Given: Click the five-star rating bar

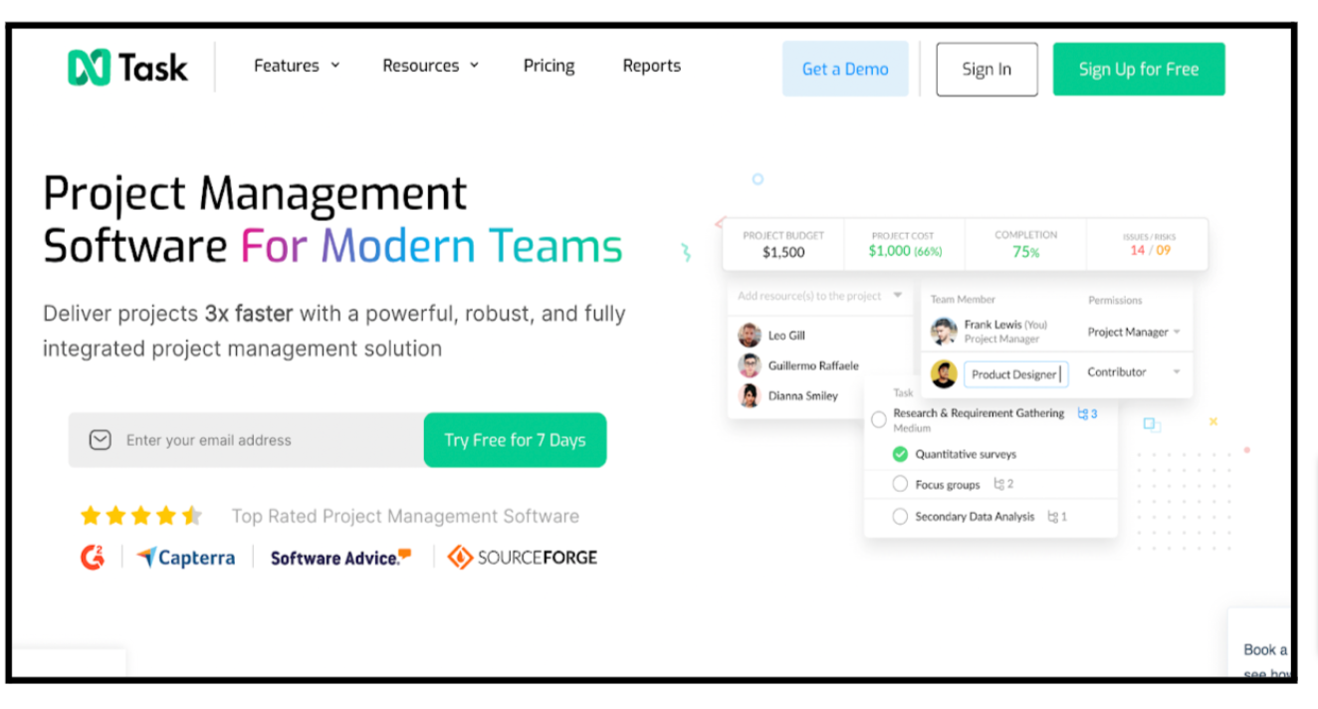Looking at the screenshot, I should click(140, 516).
